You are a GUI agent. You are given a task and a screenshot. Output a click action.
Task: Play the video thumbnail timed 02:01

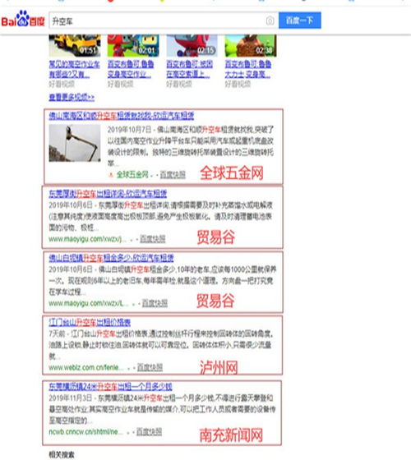tap(133, 45)
